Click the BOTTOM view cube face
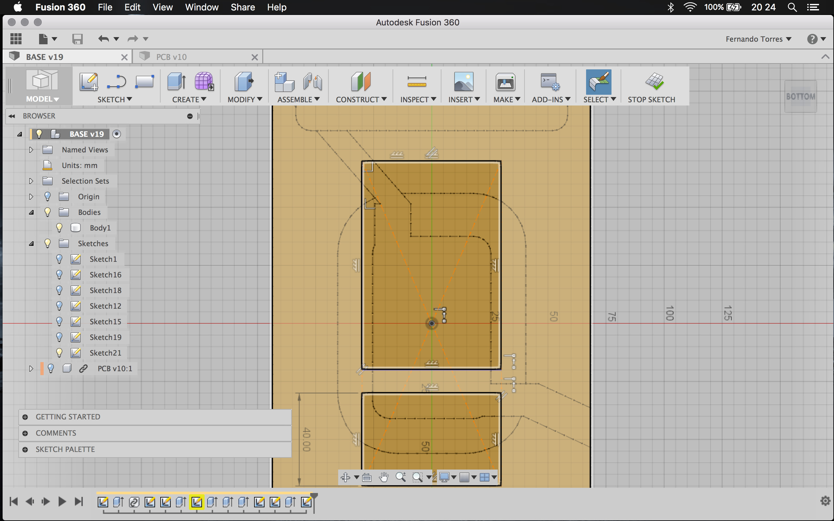Viewport: 834px width, 521px height. click(800, 96)
